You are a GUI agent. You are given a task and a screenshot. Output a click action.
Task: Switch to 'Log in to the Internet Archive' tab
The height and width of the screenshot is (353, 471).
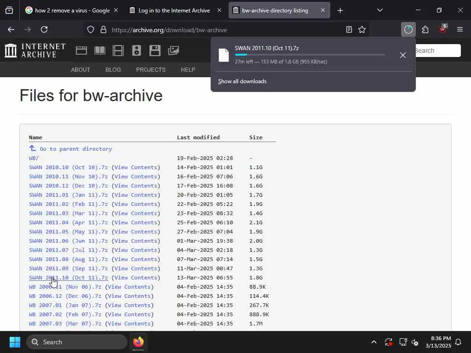(x=170, y=11)
